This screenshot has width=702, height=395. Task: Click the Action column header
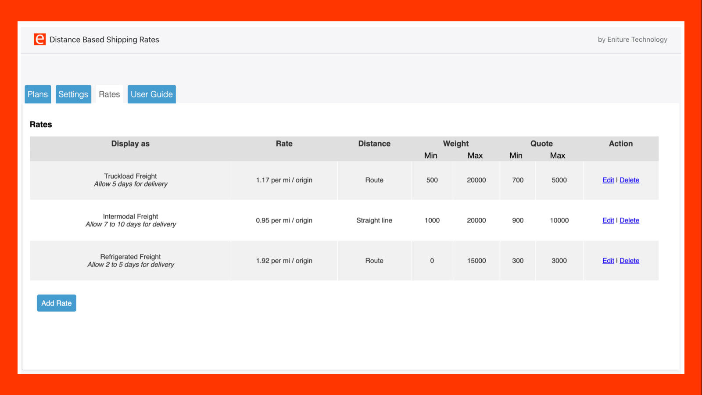click(x=620, y=144)
